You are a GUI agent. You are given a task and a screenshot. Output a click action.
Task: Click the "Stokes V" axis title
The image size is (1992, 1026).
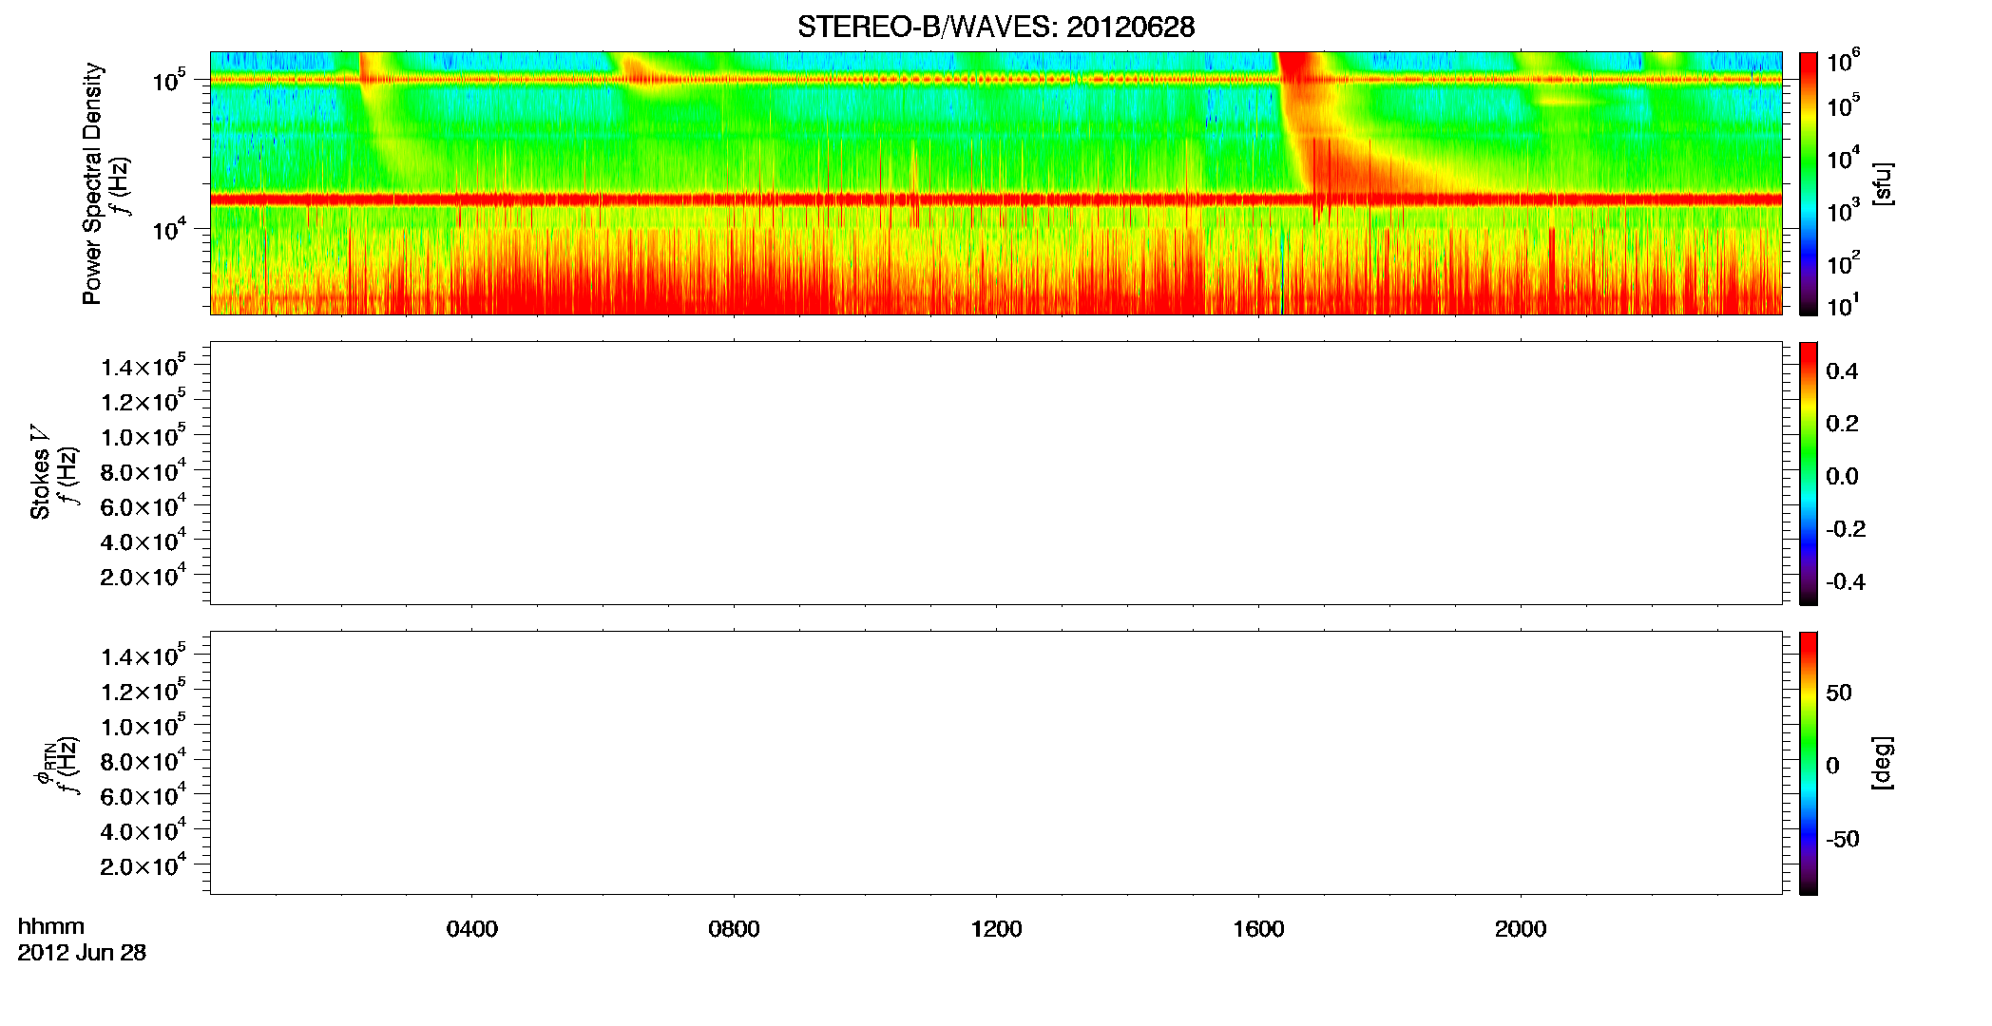(40, 472)
